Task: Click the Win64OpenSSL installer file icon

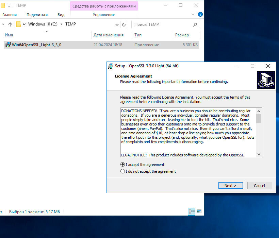Action: 8,45
